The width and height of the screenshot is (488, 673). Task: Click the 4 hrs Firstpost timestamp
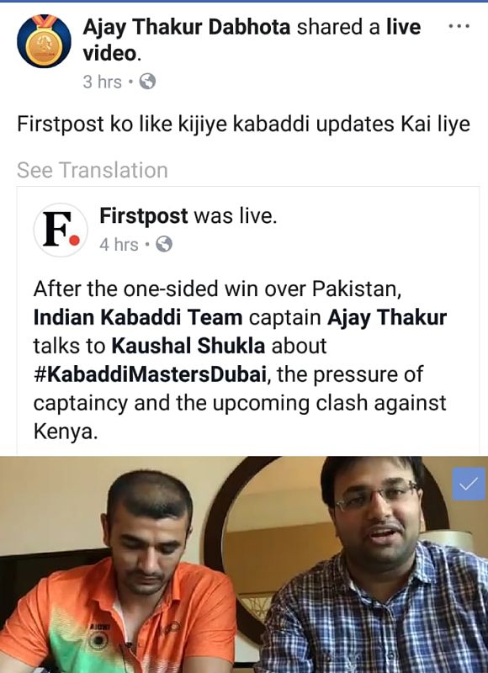point(119,245)
